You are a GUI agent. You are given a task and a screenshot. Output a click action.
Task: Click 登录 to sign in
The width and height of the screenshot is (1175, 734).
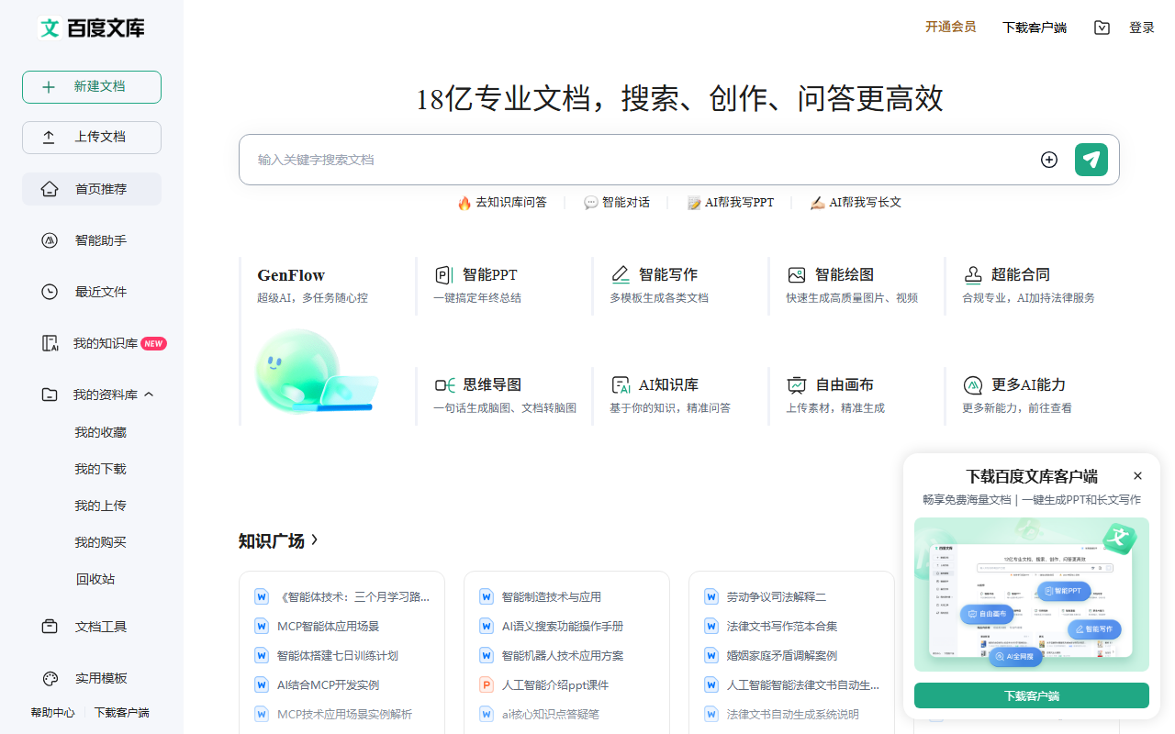tap(1142, 28)
